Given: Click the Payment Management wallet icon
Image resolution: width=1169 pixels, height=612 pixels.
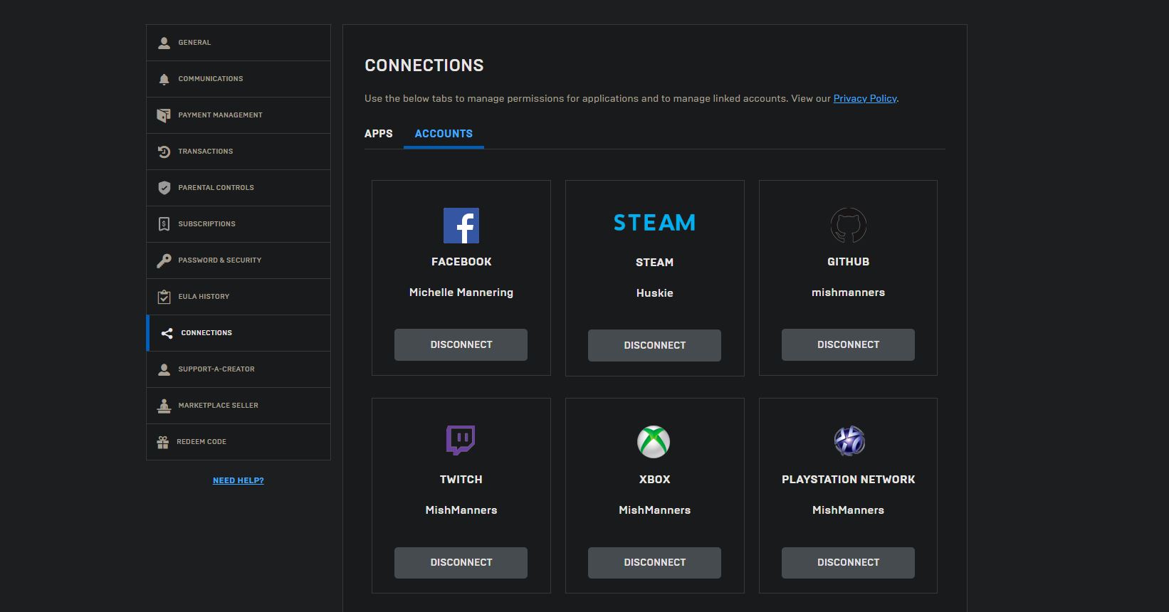Looking at the screenshot, I should point(164,115).
